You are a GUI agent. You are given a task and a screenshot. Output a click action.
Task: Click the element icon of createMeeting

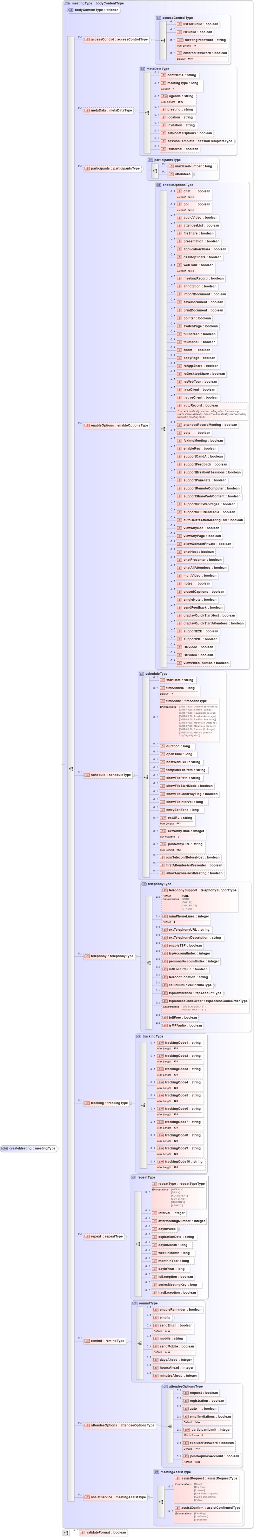point(5,1149)
